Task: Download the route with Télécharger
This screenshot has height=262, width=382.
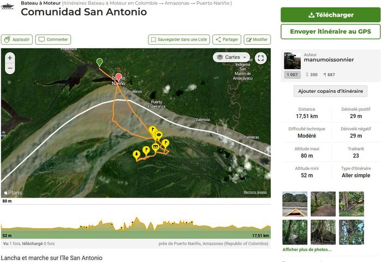Action: 330,15
